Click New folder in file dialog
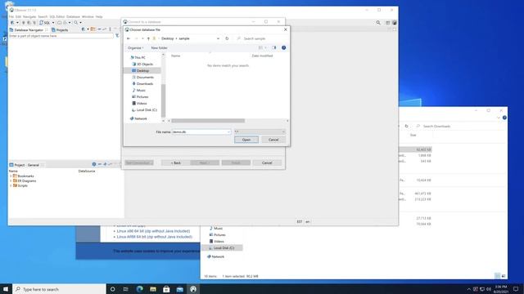The image size is (524, 294). coord(159,48)
